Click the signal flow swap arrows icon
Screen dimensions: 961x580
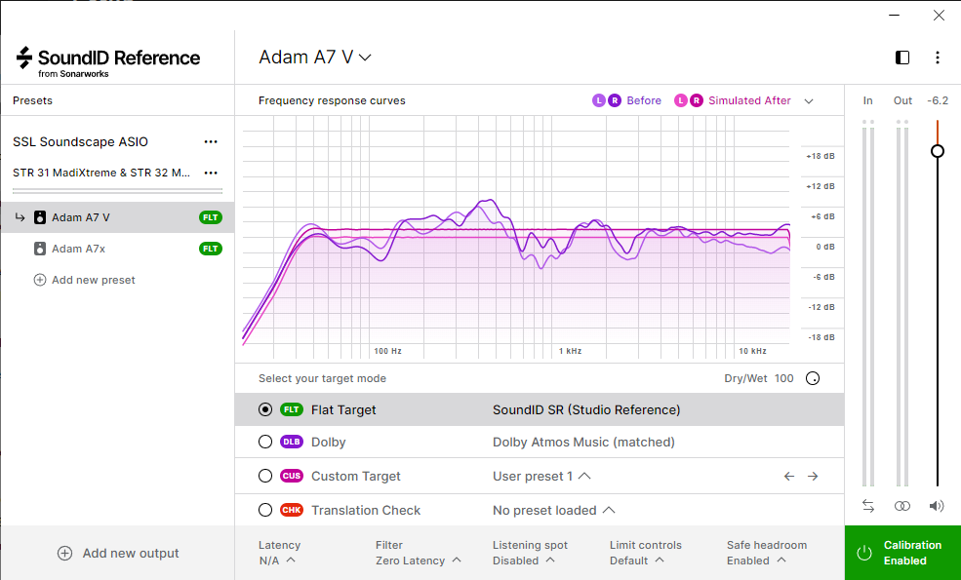tap(868, 505)
